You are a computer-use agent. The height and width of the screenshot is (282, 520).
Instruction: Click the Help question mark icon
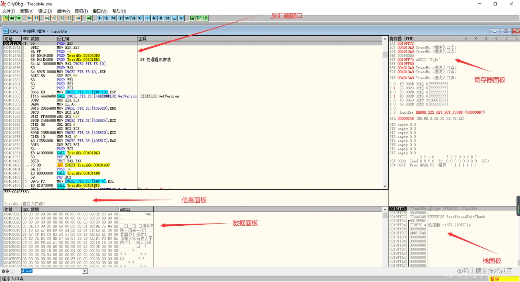tap(206, 18)
